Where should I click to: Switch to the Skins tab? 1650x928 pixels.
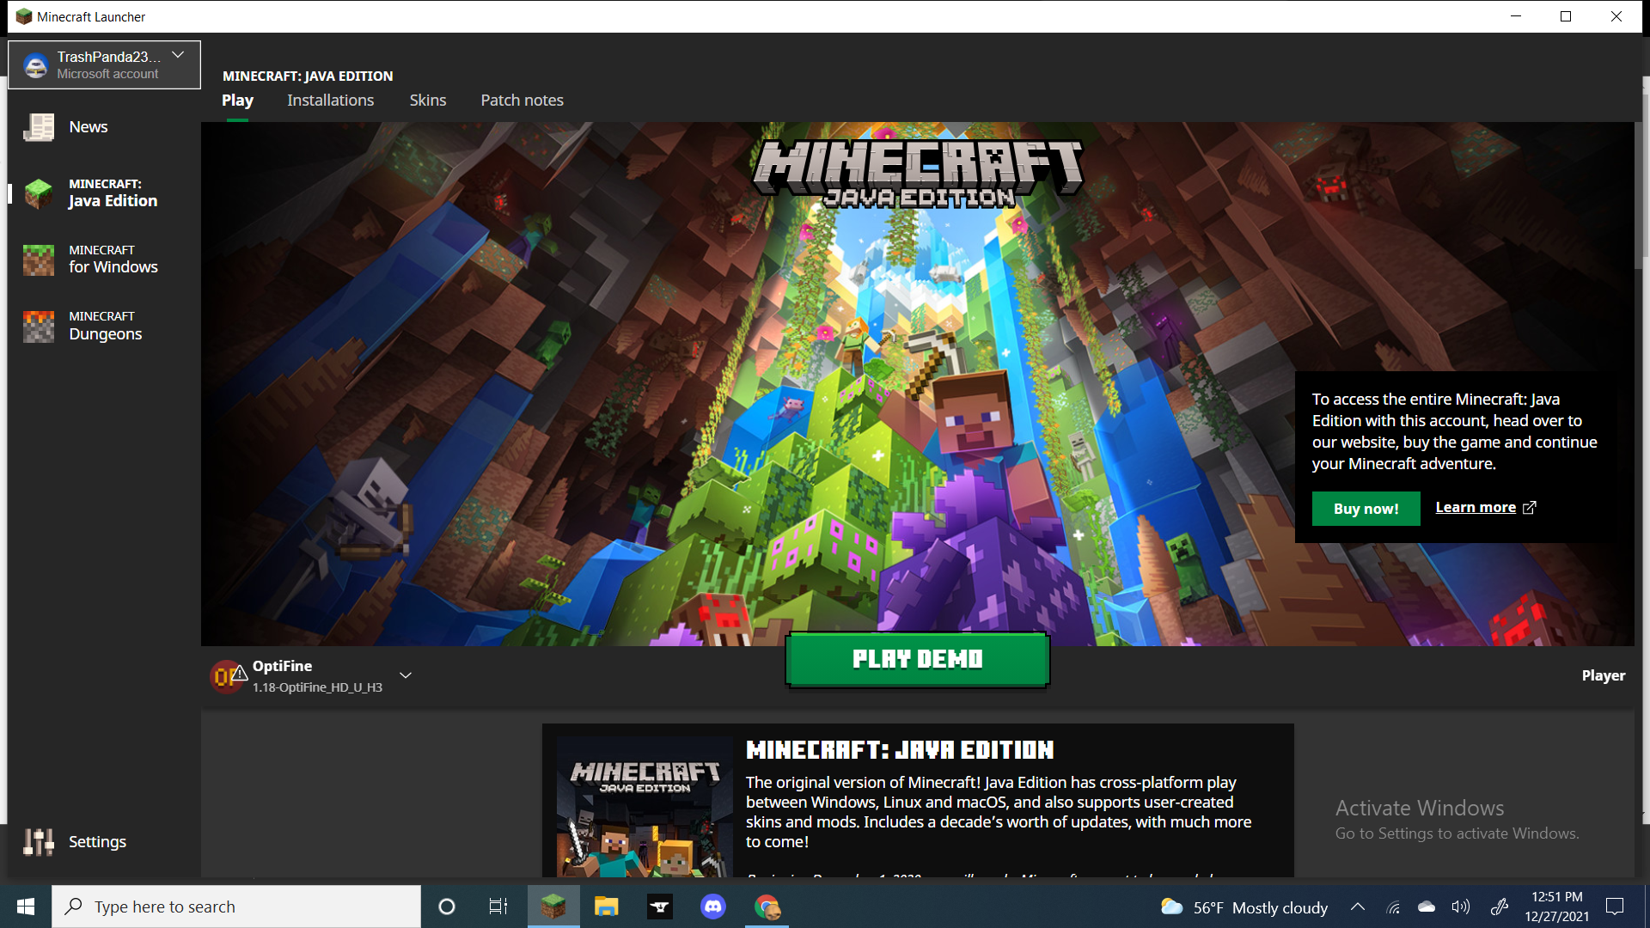pos(427,101)
